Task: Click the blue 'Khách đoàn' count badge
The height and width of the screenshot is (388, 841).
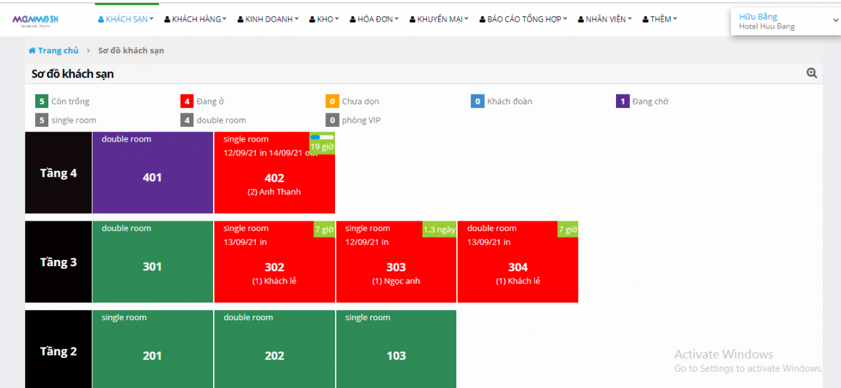Action: click(x=477, y=102)
